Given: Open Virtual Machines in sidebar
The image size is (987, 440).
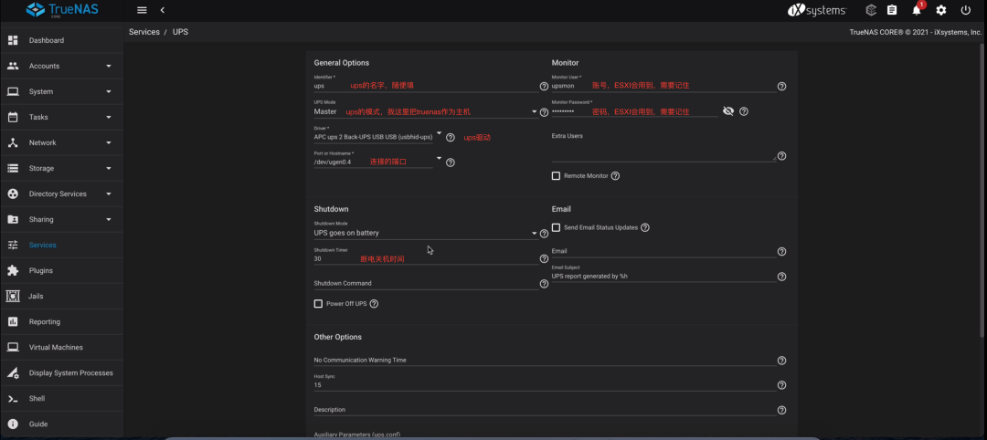Looking at the screenshot, I should [x=62, y=347].
